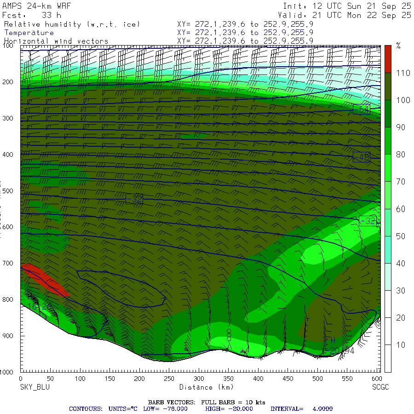Click the 'INTERVAL= 4.0000' caption
The height and width of the screenshot is (414, 414).
pyautogui.click(x=301, y=409)
